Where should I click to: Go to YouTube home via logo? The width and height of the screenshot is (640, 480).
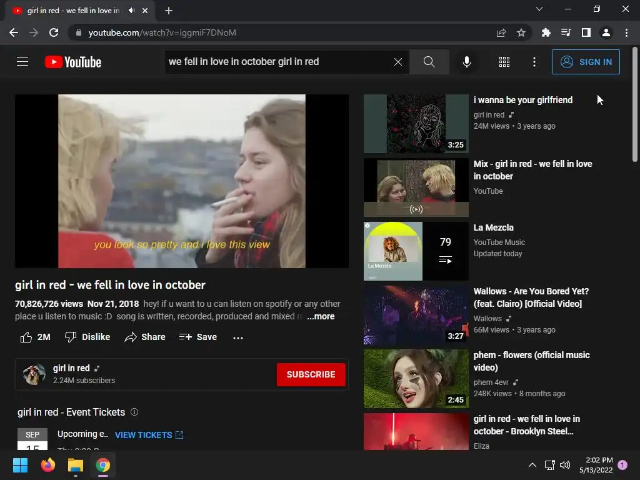[73, 62]
